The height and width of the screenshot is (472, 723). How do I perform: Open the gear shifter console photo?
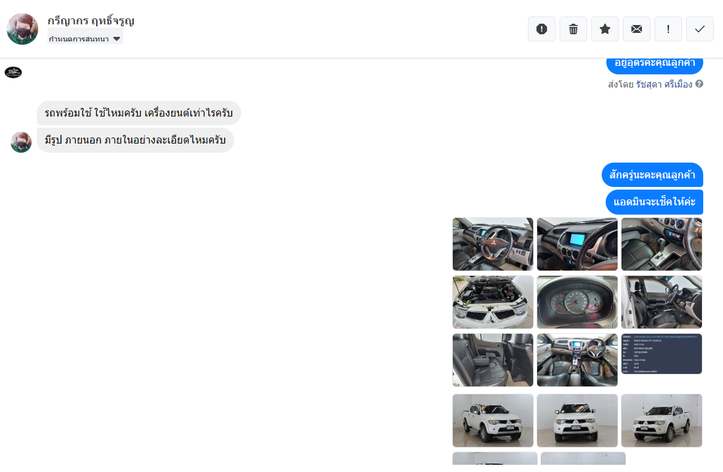(661, 244)
